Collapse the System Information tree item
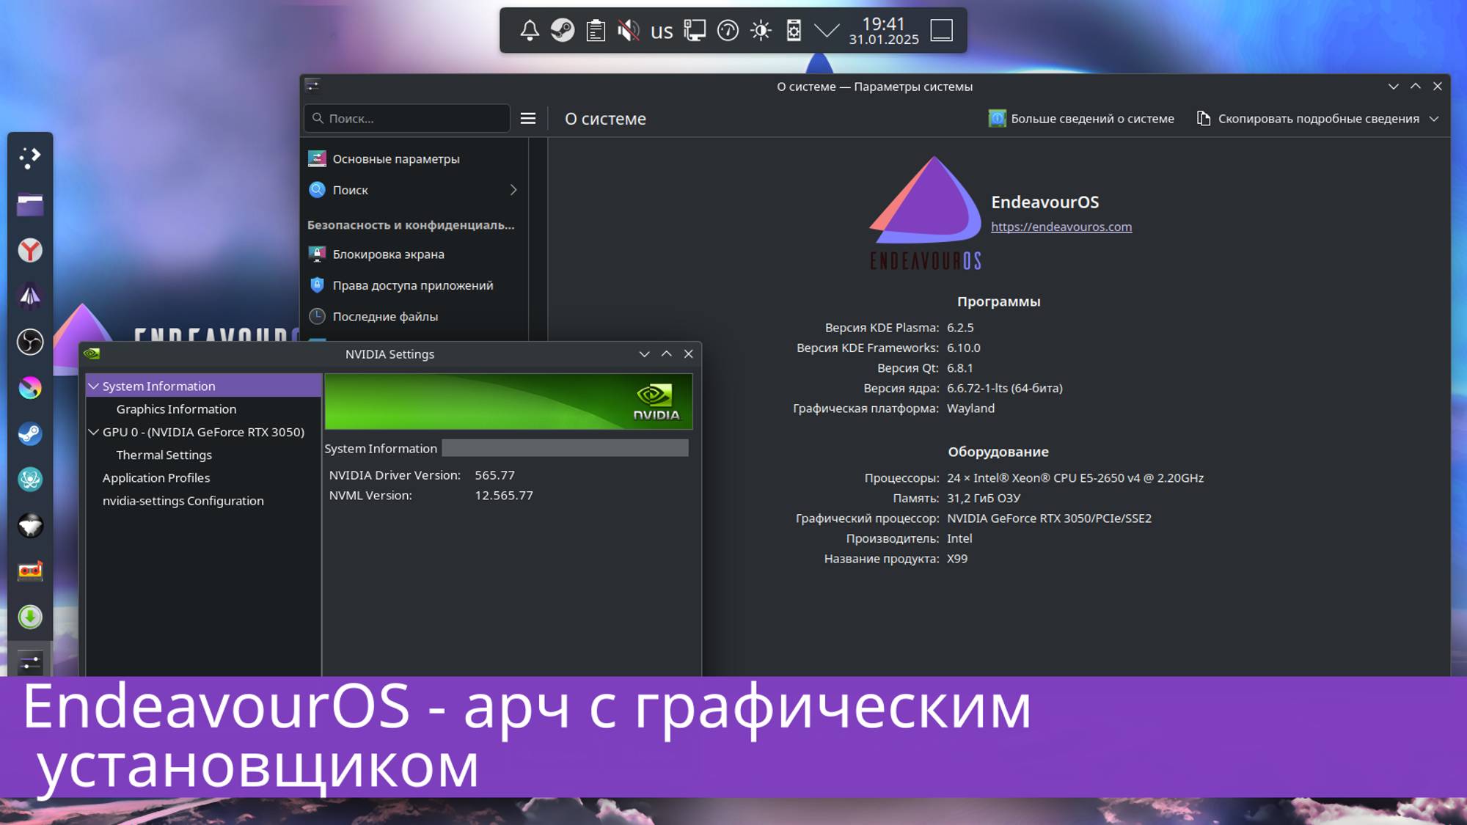 coord(94,386)
